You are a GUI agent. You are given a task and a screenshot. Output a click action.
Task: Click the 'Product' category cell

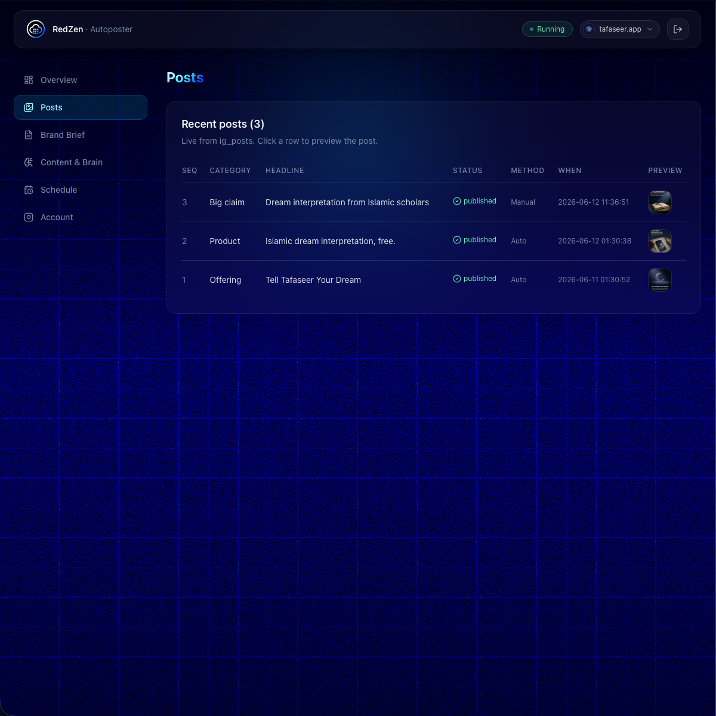pyautogui.click(x=225, y=241)
